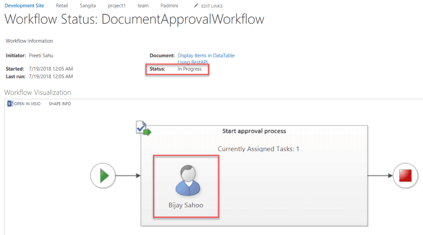The width and height of the screenshot is (423, 235).
Task: Open the Padmini navigation link
Action: point(169,6)
